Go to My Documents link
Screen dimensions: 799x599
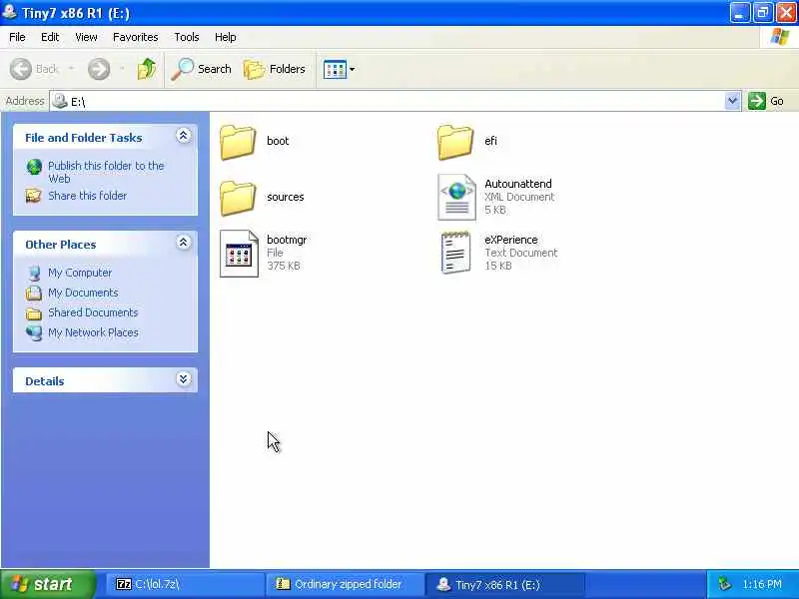point(83,293)
